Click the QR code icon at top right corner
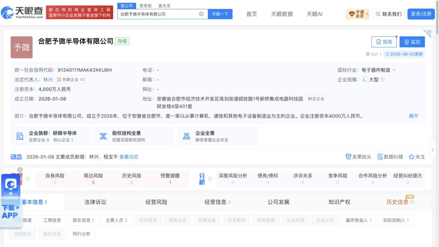 [x=428, y=34]
